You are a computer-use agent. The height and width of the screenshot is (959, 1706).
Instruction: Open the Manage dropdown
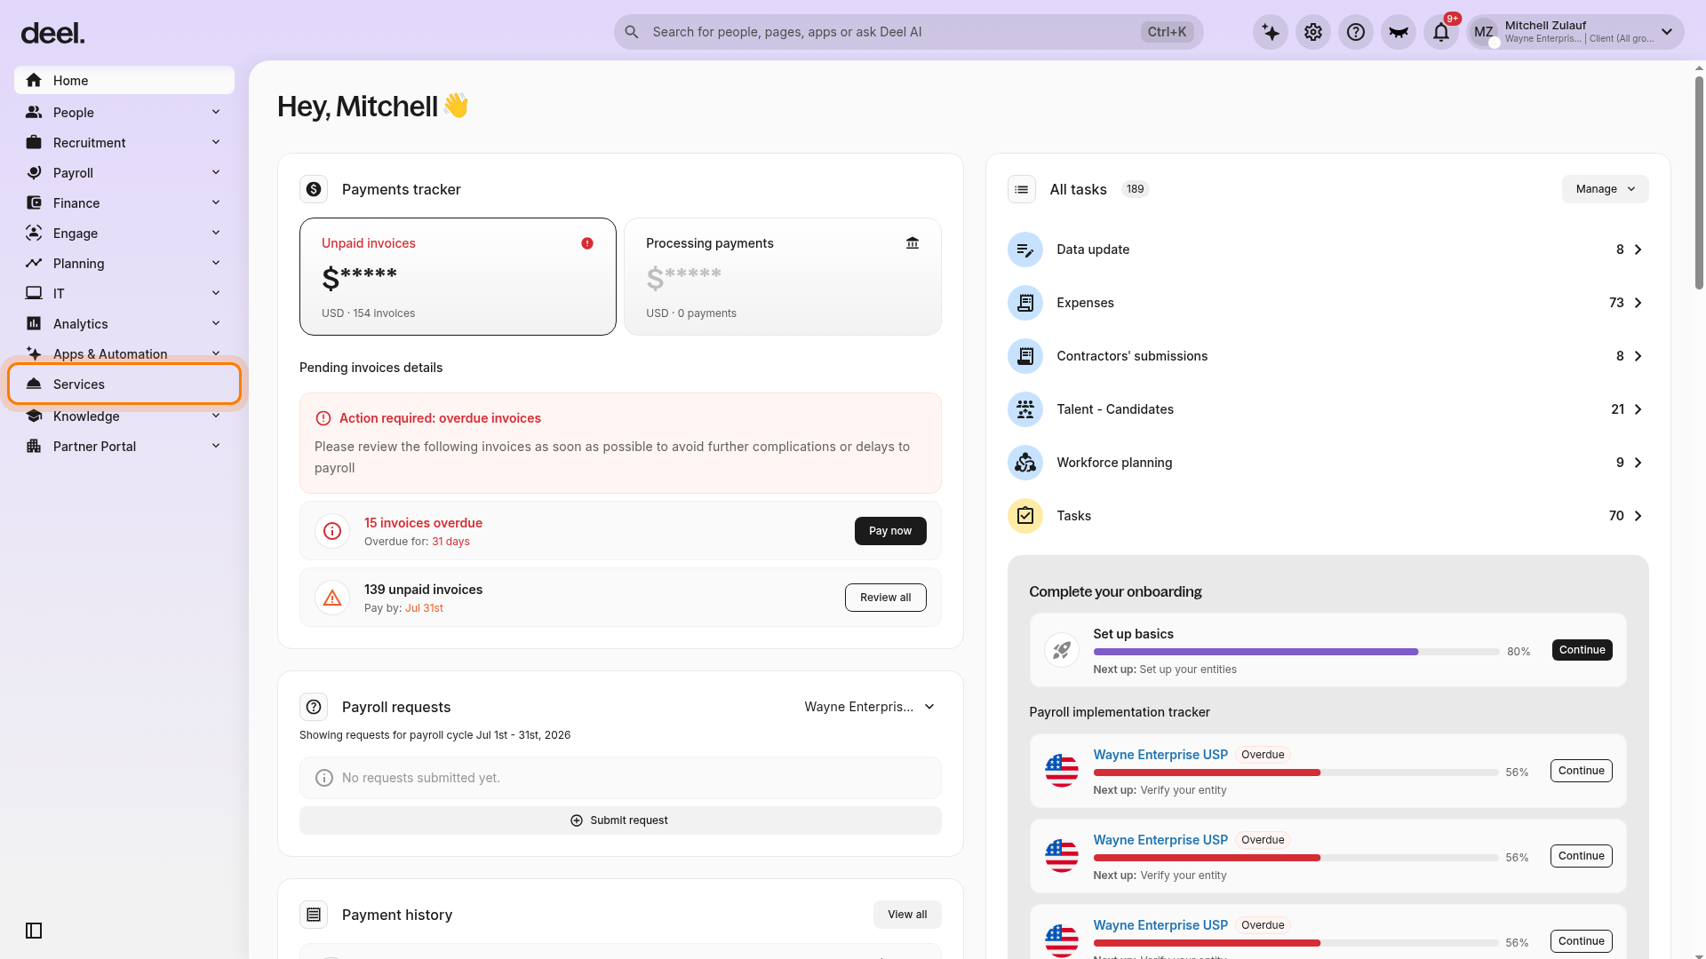tap(1605, 189)
